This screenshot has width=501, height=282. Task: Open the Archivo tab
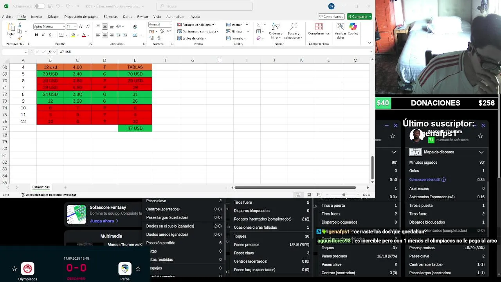coord(8,16)
